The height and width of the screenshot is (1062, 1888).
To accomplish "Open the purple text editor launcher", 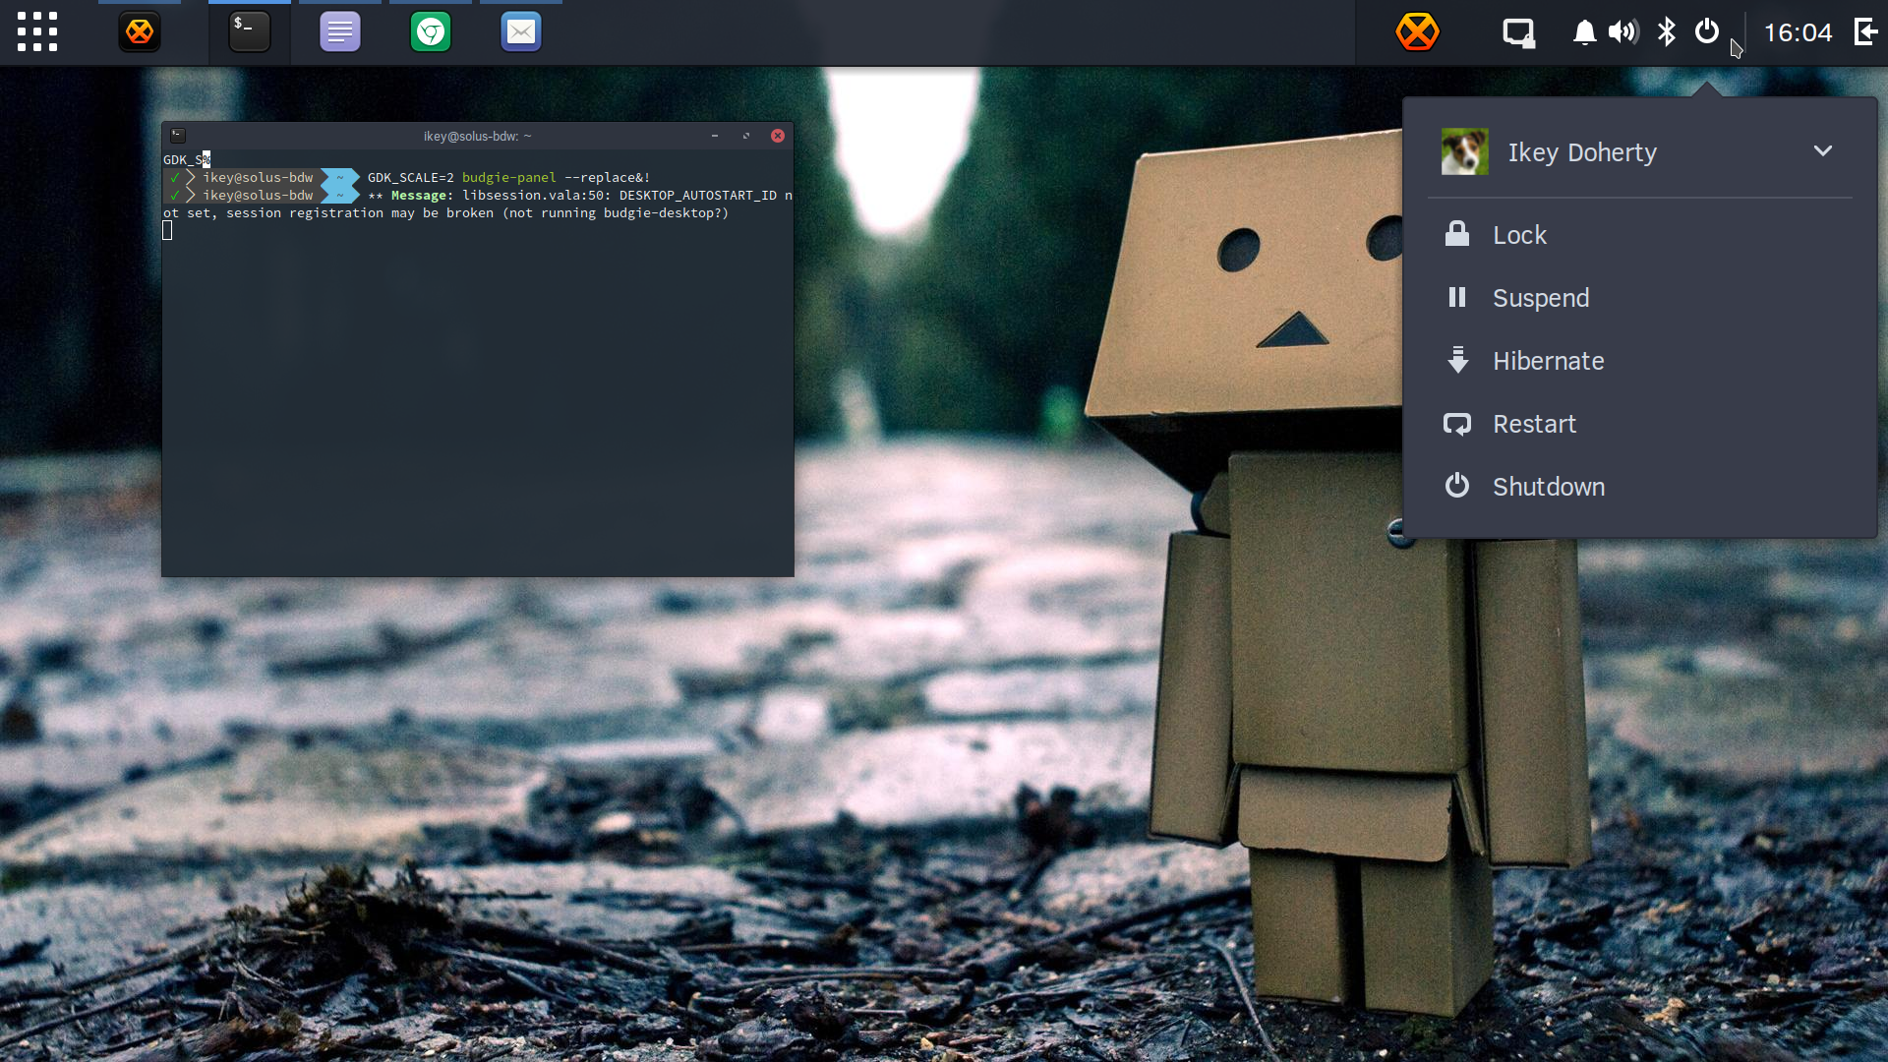I will click(x=340, y=32).
